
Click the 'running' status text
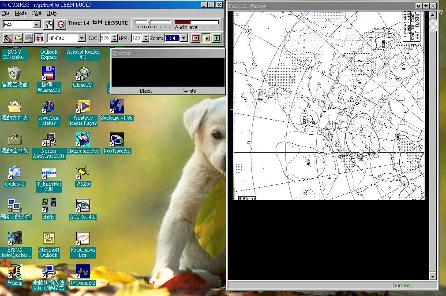point(402,285)
